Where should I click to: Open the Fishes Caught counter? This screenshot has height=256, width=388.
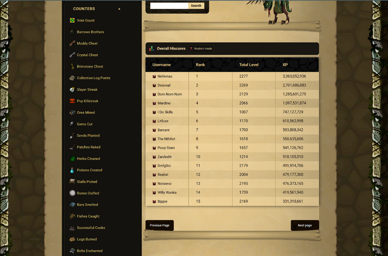click(88, 216)
